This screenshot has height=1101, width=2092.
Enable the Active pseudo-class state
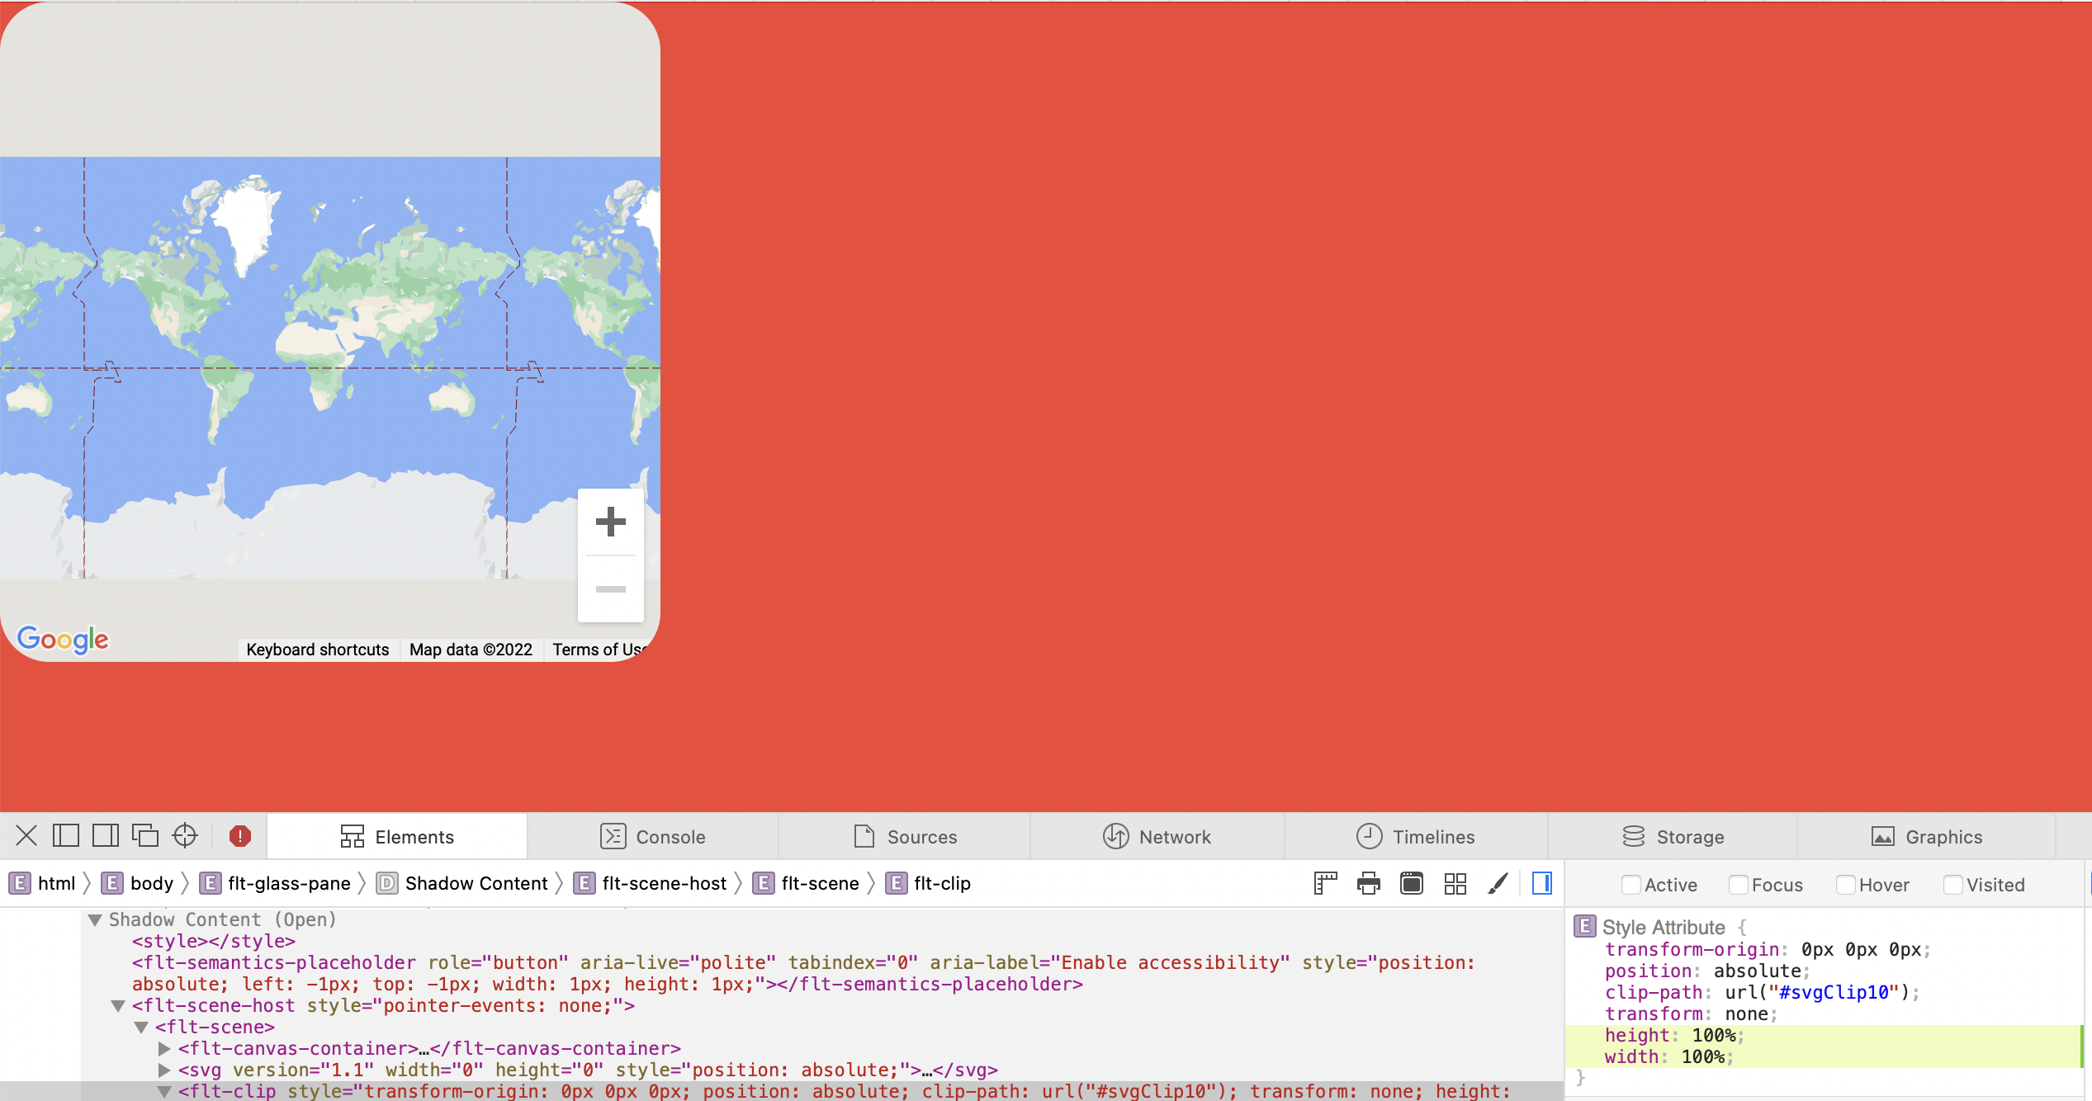(1632, 884)
